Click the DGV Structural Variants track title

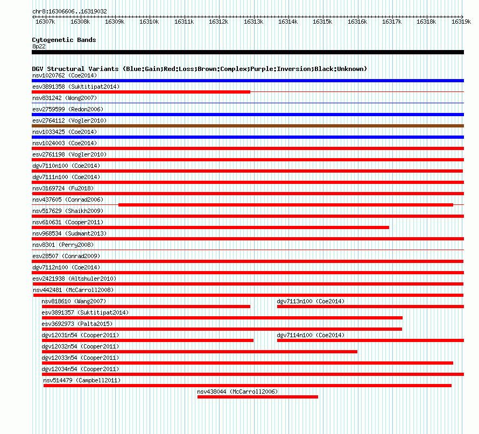tap(200, 69)
